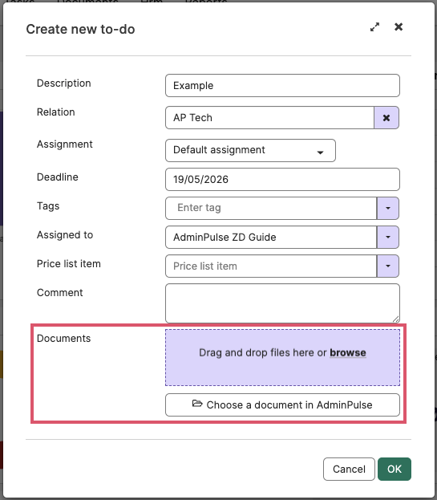Click the Create new to-do title
This screenshot has height=500, width=437.
(80, 30)
